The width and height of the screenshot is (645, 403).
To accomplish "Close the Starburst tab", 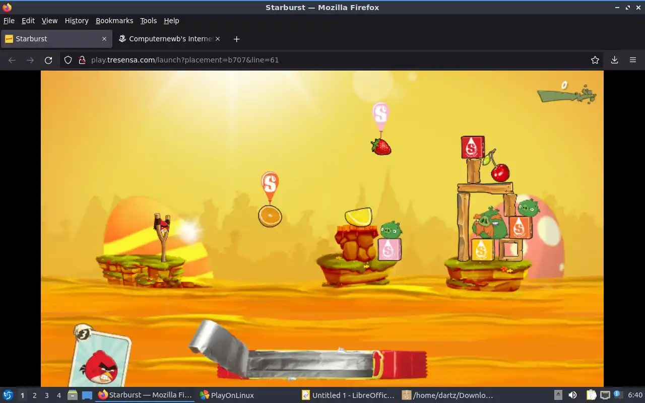I will pos(104,39).
